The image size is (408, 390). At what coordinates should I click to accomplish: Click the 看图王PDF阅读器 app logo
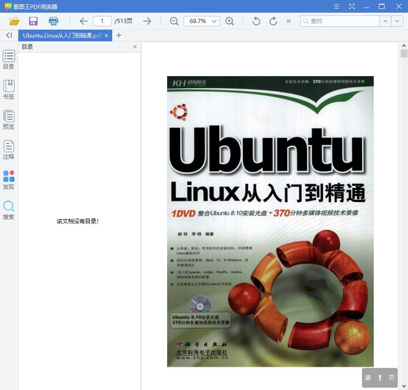(x=8, y=7)
